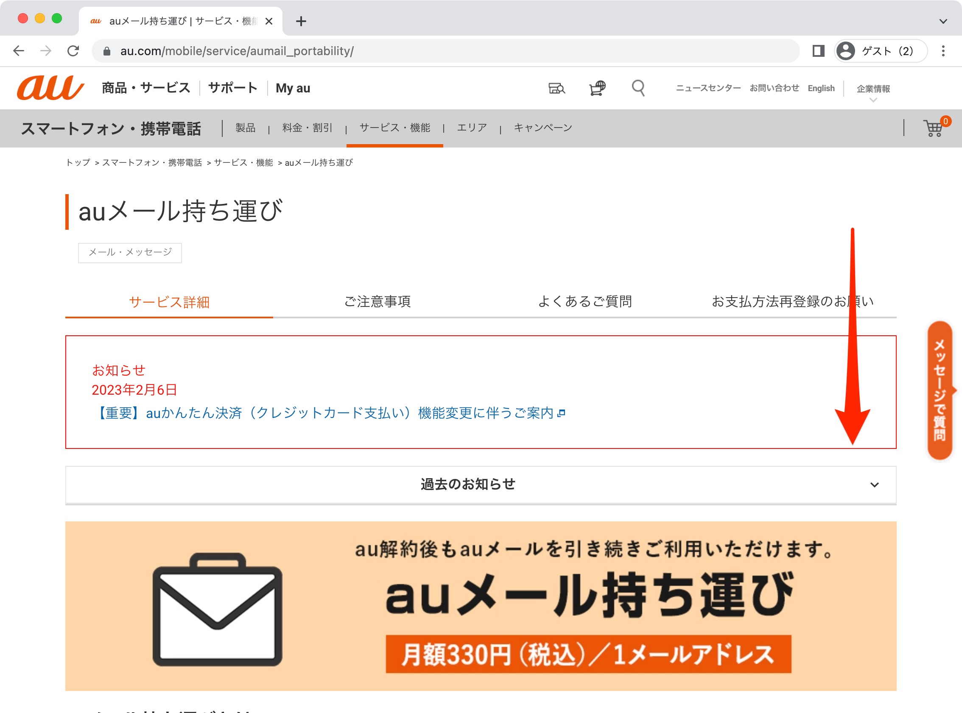Viewport: 962px width, 713px height.
Task: Click the magnifier search icon
Action: click(x=638, y=89)
